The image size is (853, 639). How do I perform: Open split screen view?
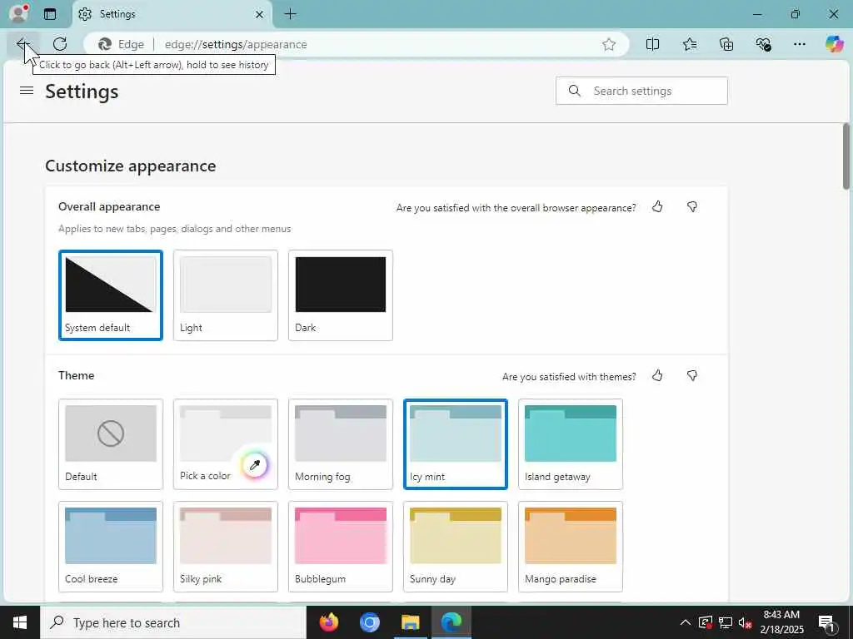(652, 45)
